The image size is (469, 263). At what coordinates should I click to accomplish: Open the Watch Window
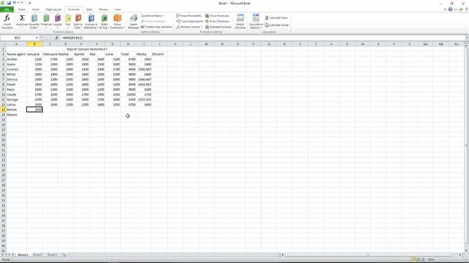click(x=240, y=21)
